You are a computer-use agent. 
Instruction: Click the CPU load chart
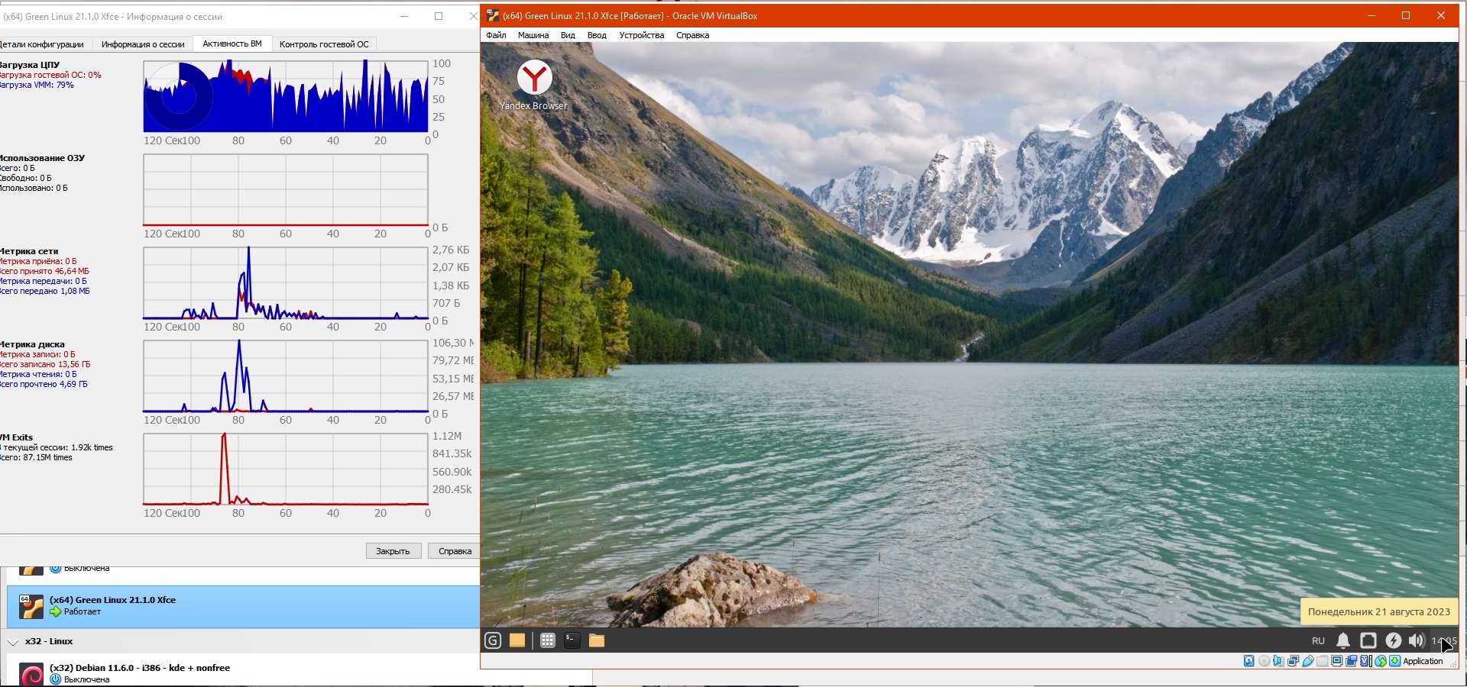286,96
